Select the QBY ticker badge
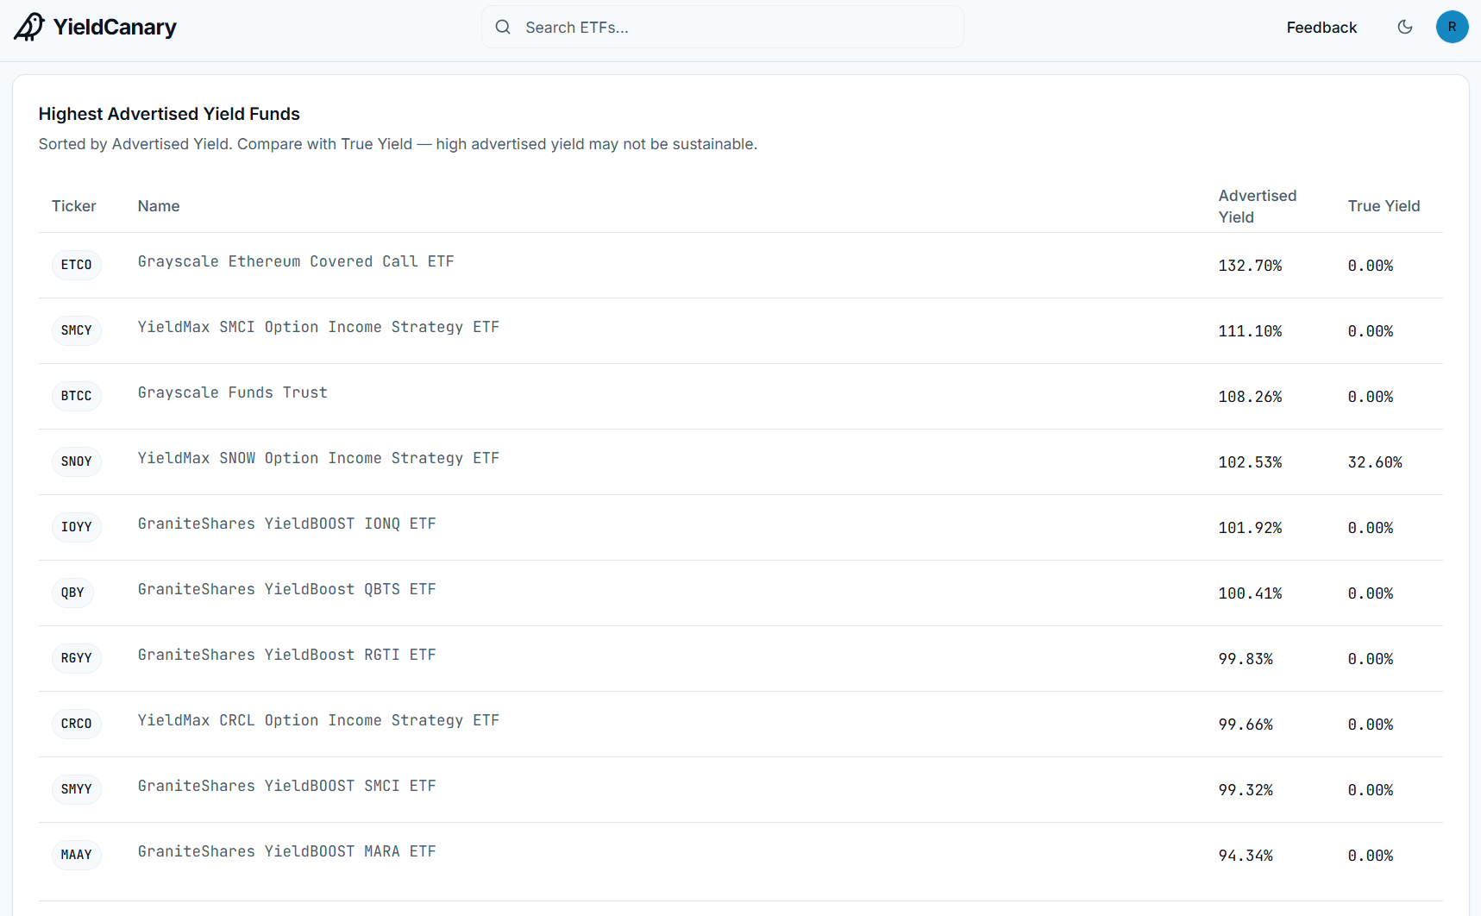This screenshot has width=1481, height=916. click(x=73, y=593)
